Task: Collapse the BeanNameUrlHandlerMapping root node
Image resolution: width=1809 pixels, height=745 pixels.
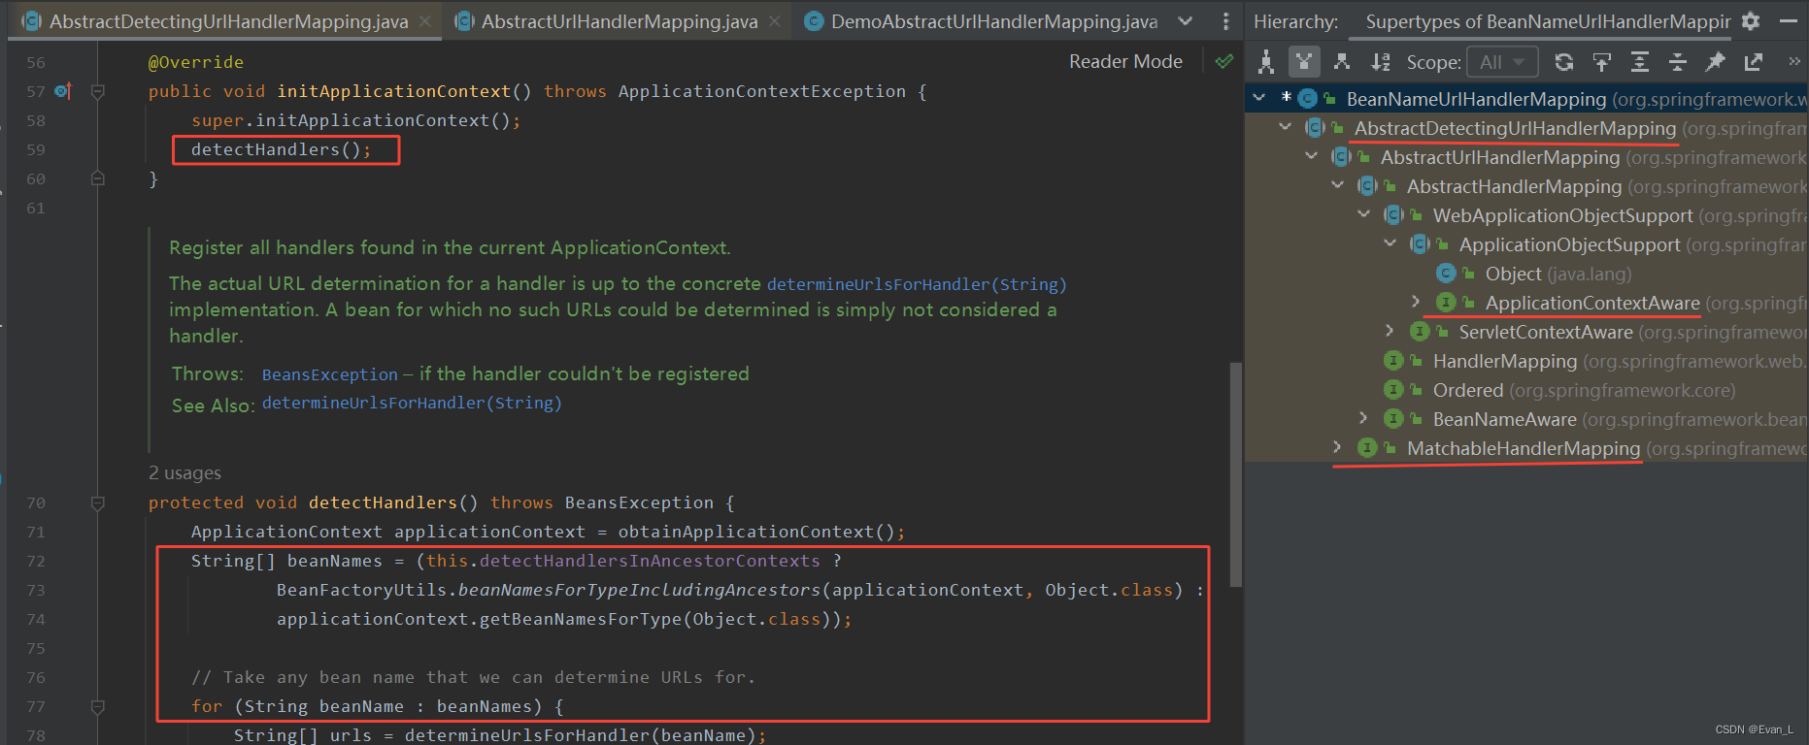Action: [1259, 98]
